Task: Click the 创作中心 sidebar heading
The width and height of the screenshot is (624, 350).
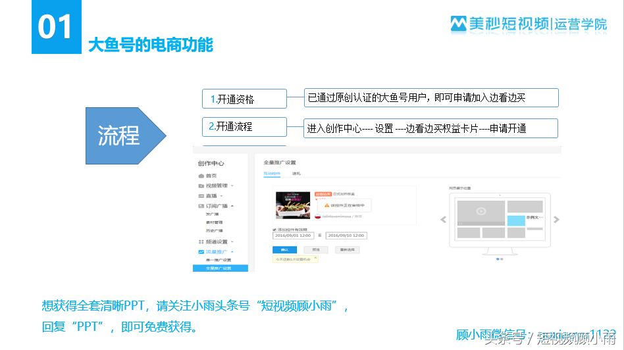Action: pos(211,163)
